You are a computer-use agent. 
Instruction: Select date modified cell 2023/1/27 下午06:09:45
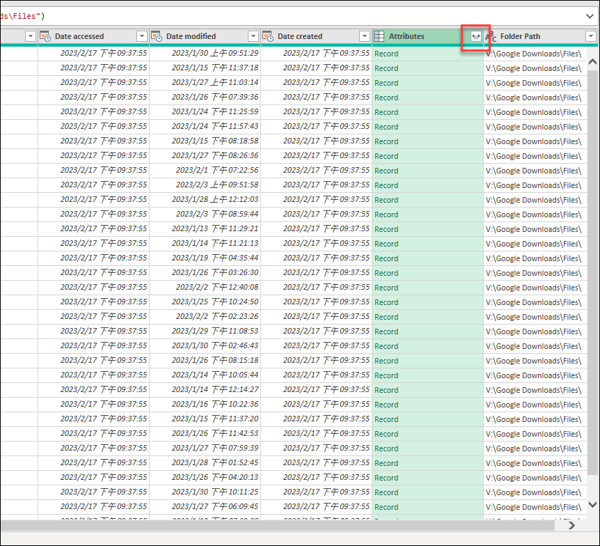point(205,506)
